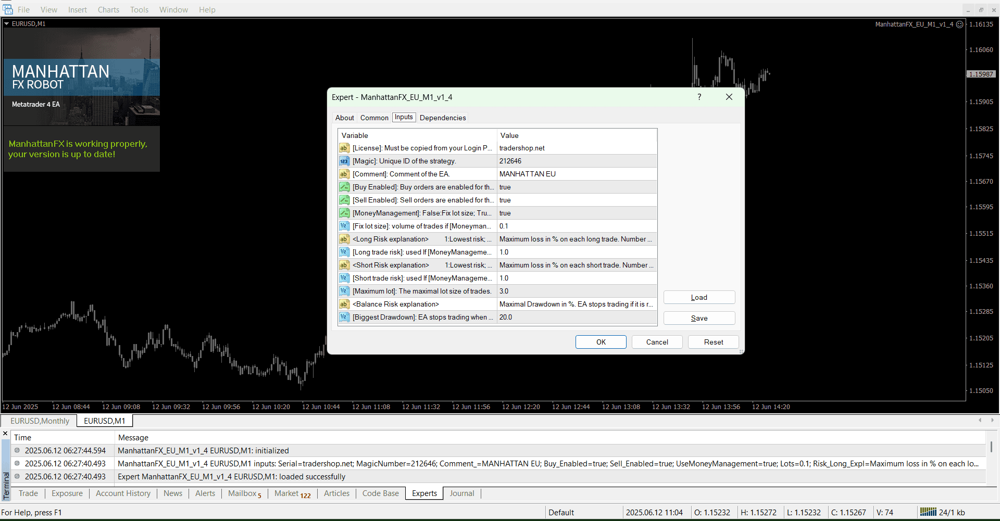Edit the Fix lot size value 0.1

577,226
